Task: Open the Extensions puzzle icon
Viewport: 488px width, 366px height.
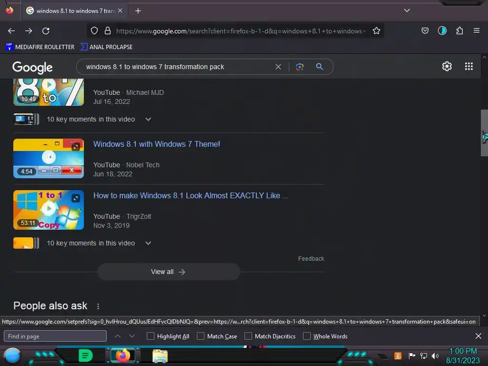Action: (x=459, y=30)
